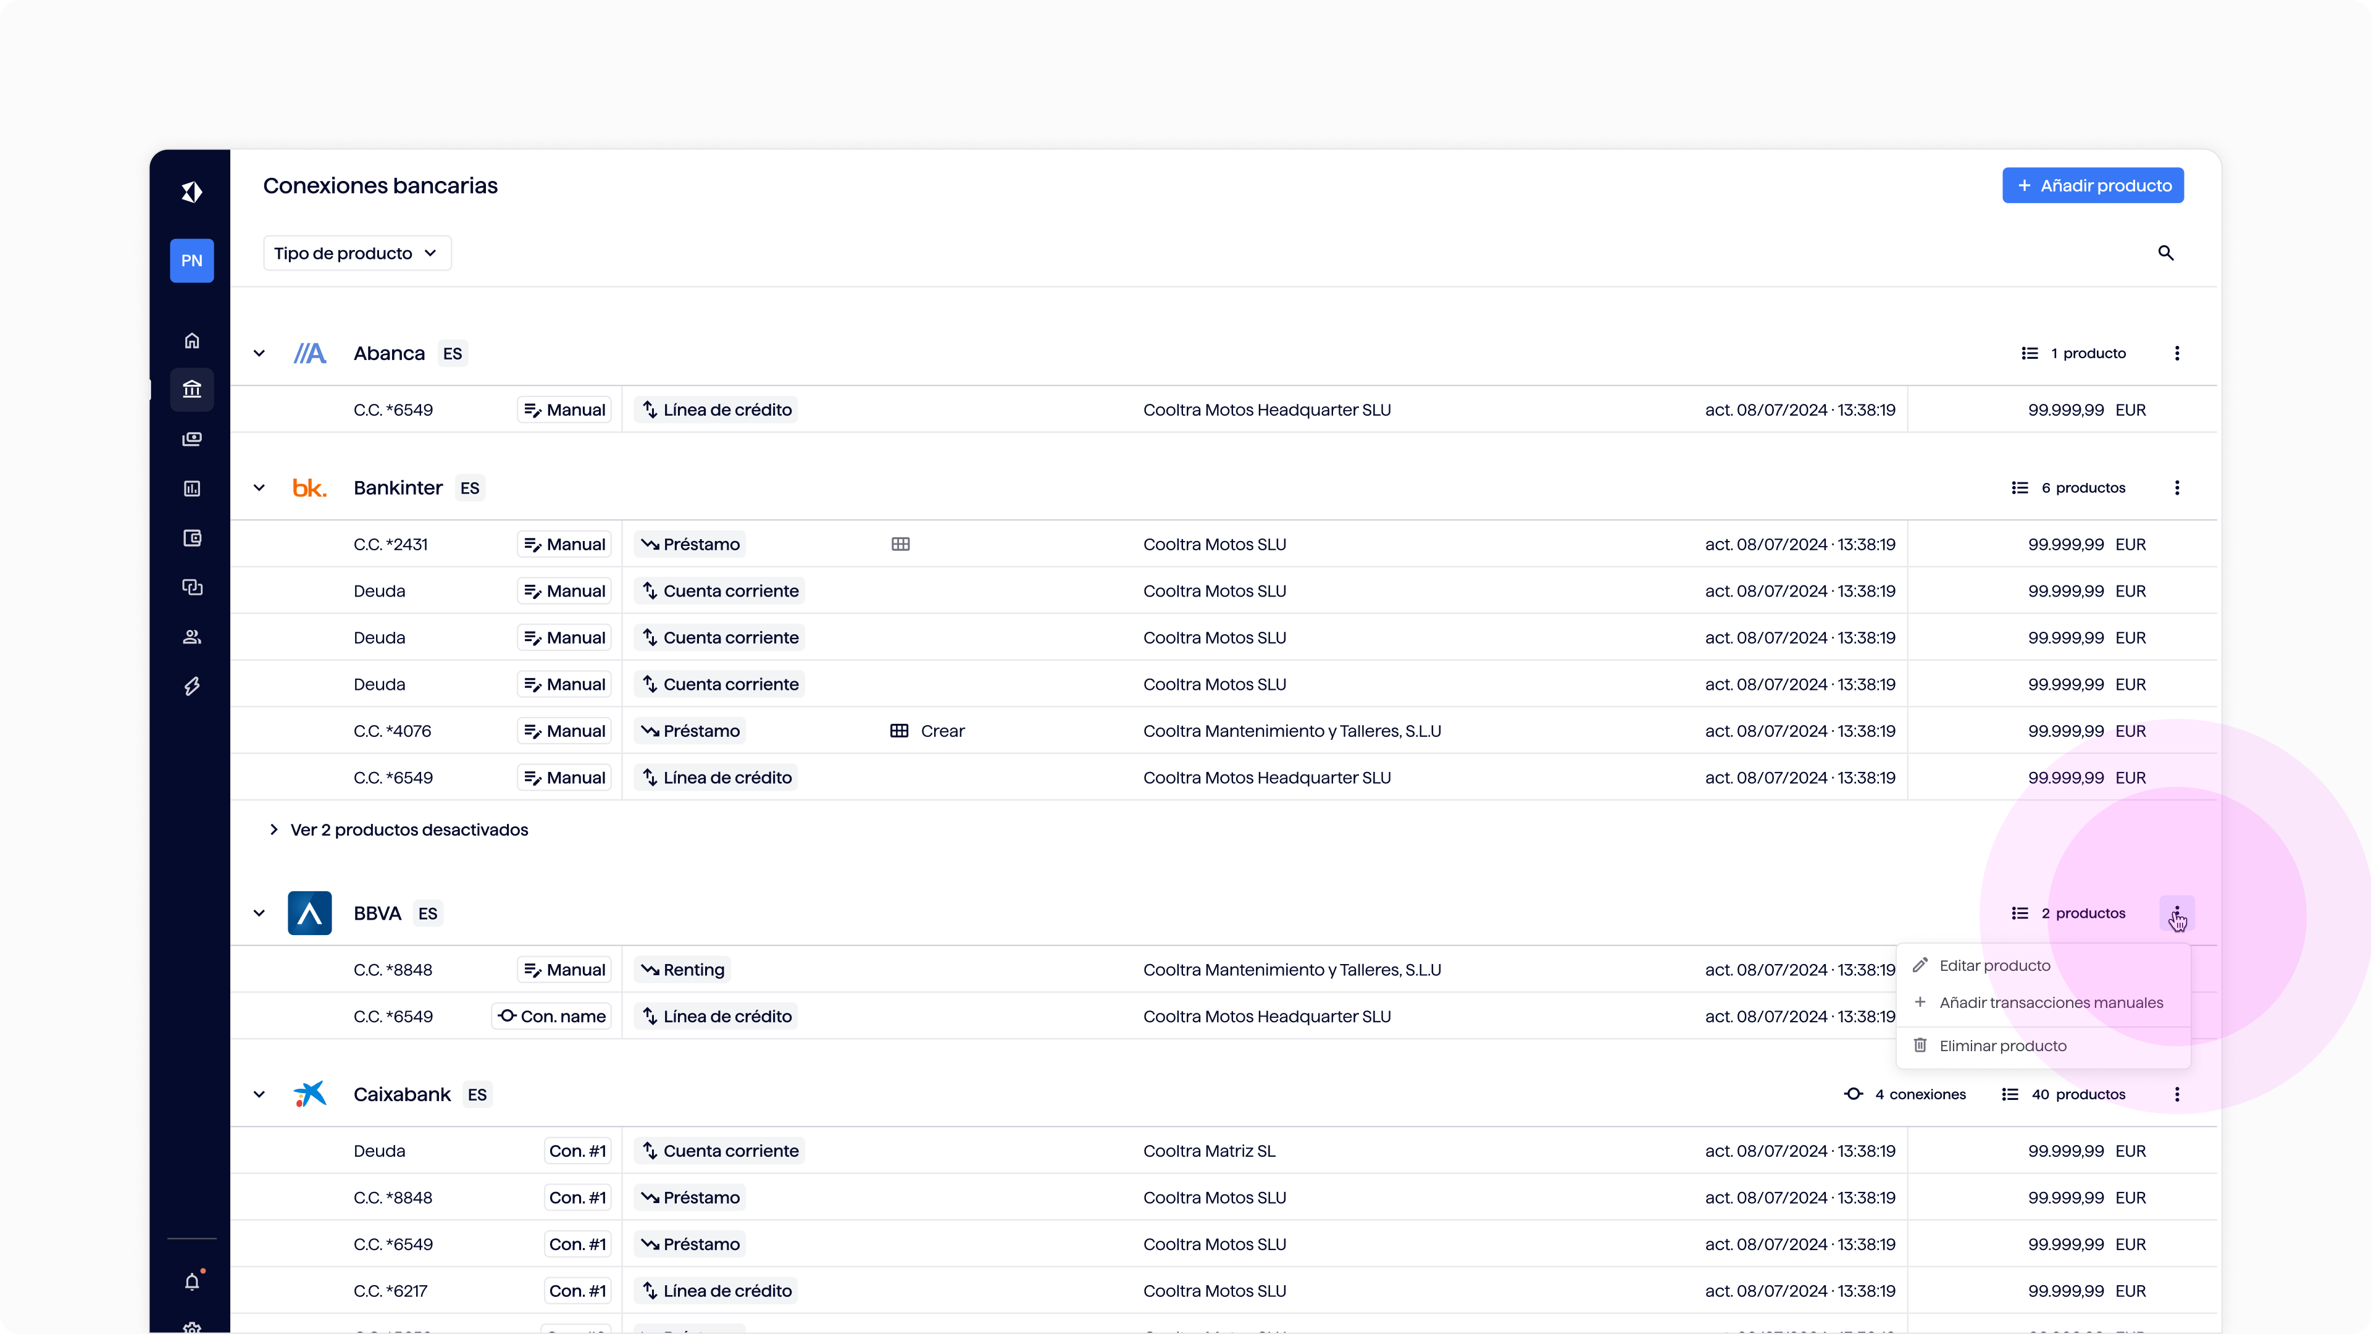Screen dimensions: 2371x1334
Task: Click the Añadir producto button
Action: tap(2092, 186)
